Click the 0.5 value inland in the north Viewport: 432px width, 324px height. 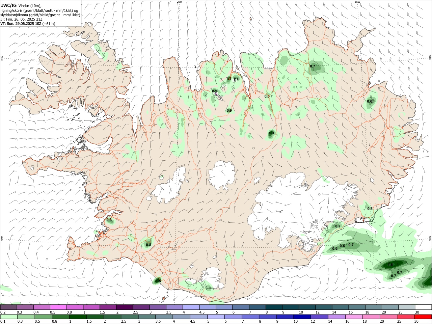(x=267, y=96)
